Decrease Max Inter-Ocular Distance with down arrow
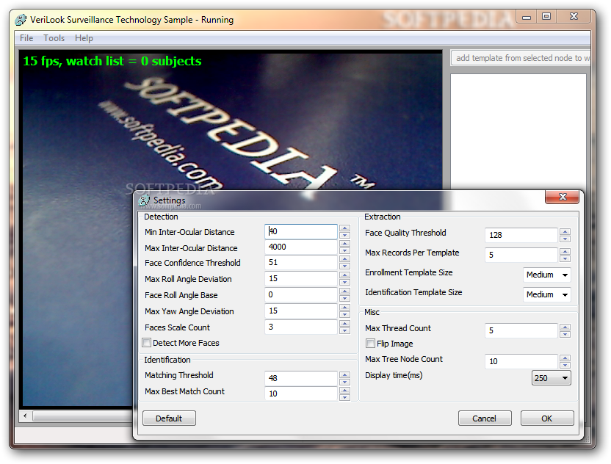This screenshot has width=611, height=464. click(x=344, y=250)
